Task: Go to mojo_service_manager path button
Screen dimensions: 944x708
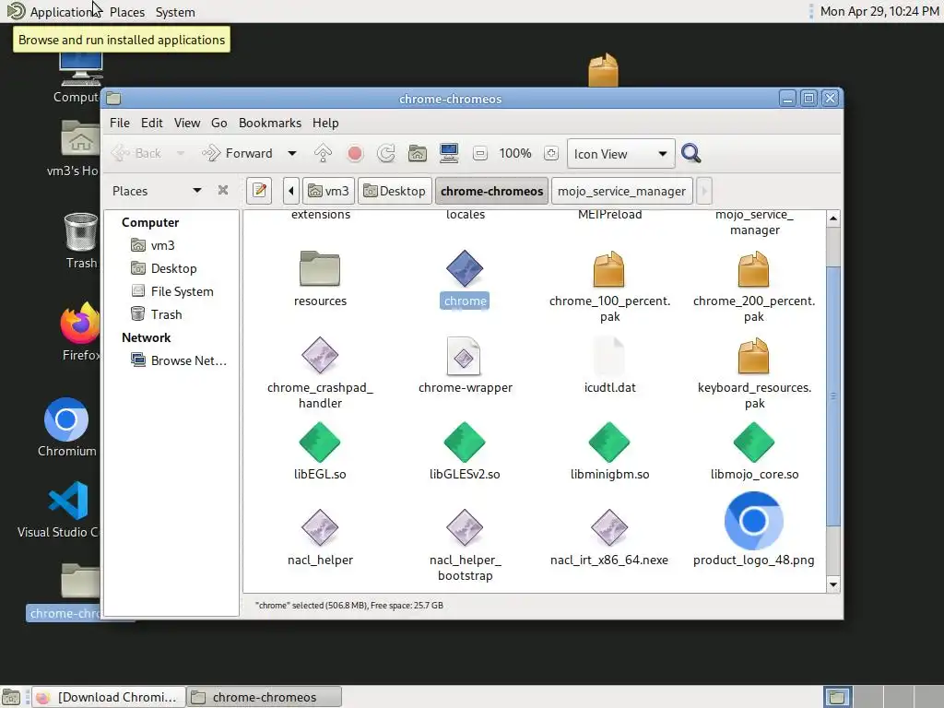Action: pos(621,191)
